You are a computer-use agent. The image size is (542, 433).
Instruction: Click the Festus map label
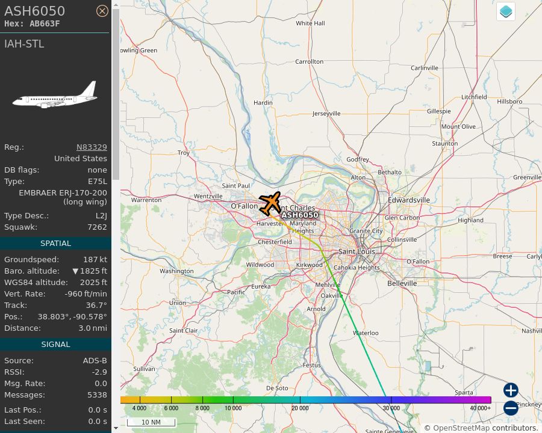coord(312,365)
